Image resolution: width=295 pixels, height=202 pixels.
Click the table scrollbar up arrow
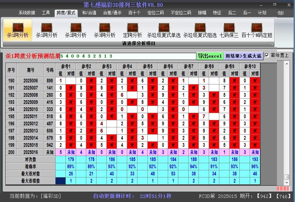pos(287,64)
